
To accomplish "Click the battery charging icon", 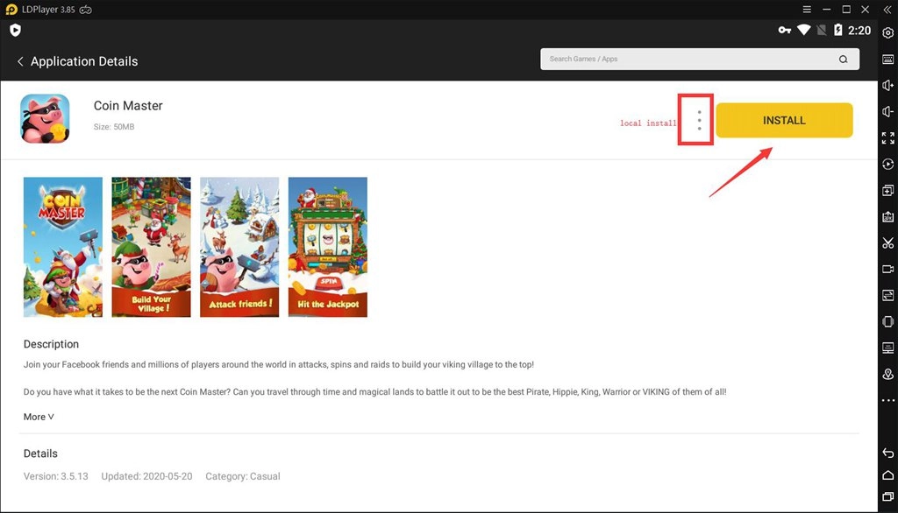I will pos(837,31).
